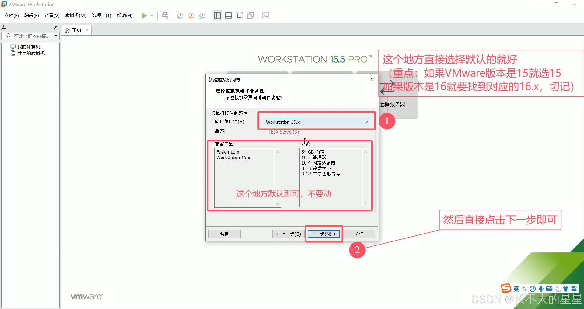
Task: Toggle the thumbnail bar view icon
Action: 228,16
